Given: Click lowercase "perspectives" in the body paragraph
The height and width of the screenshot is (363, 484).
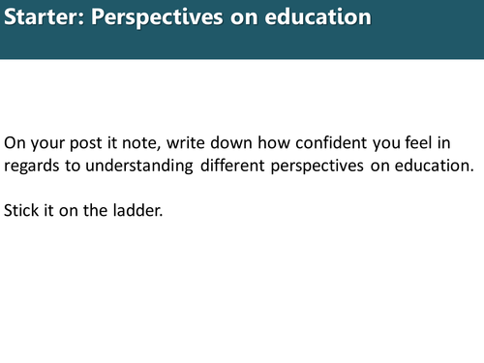Looking at the screenshot, I should tap(318, 166).
